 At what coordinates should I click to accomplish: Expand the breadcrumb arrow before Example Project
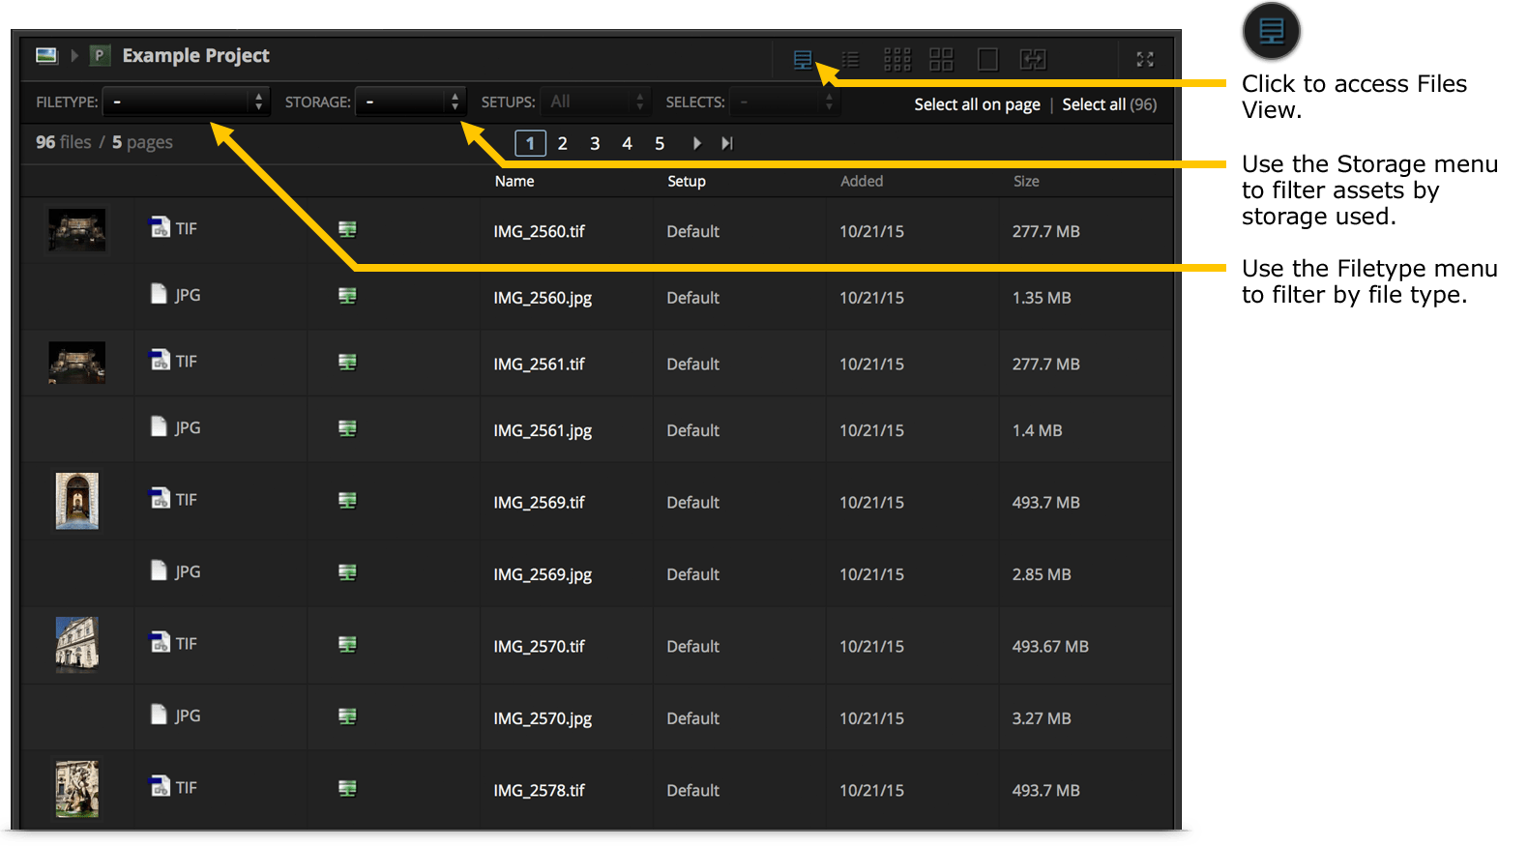(x=74, y=55)
